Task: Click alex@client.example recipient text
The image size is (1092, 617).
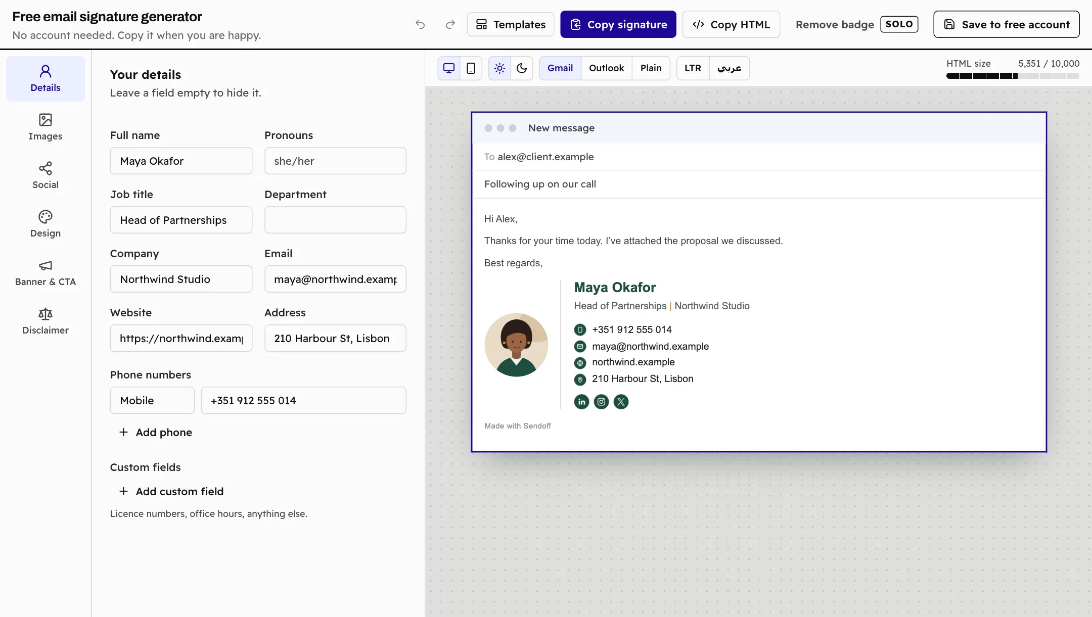Action: [x=545, y=157]
